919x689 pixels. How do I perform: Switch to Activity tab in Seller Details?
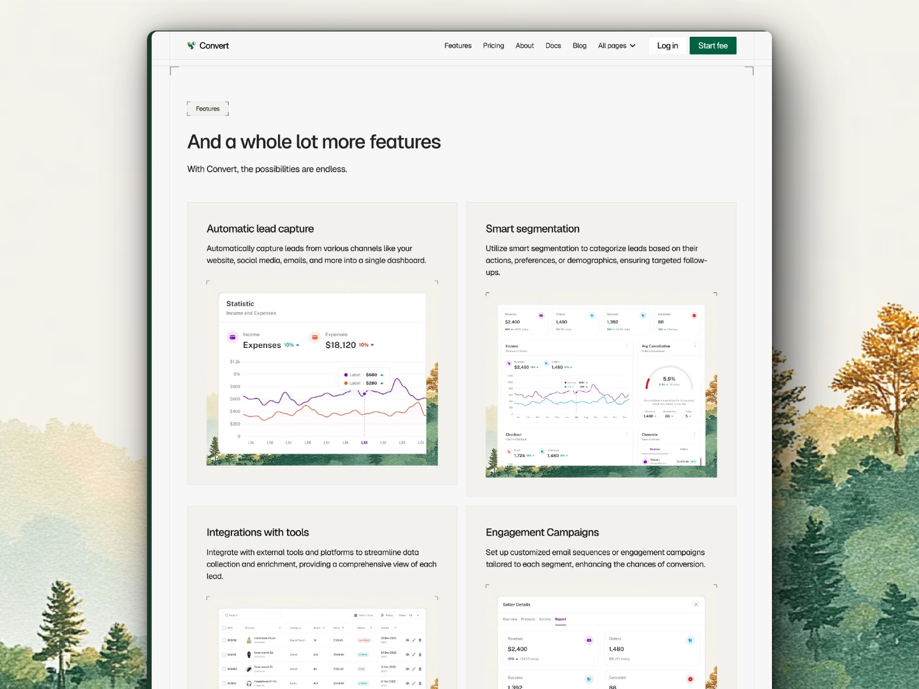point(545,619)
